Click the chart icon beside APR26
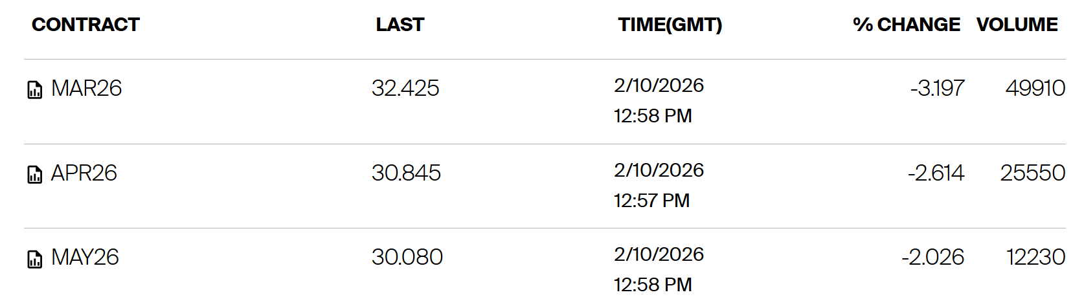1073x299 pixels. pyautogui.click(x=34, y=174)
